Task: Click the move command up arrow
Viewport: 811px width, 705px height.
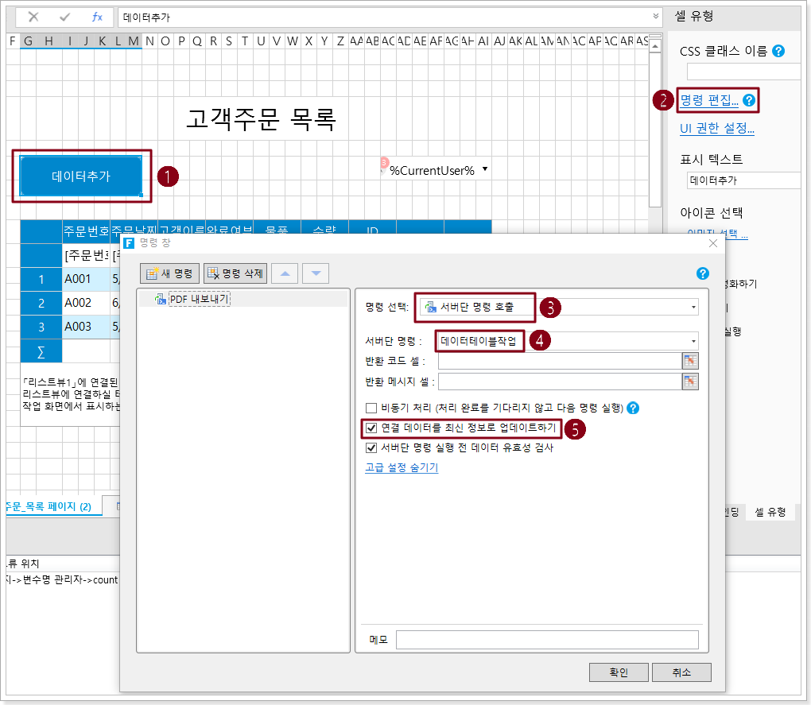Action: (285, 273)
